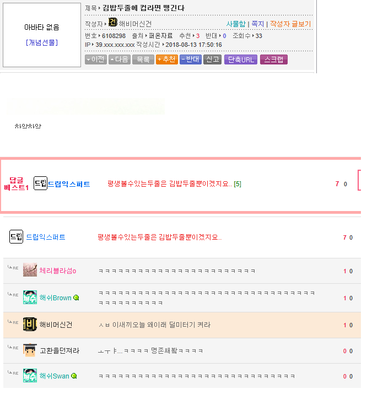Go to next post with 다음 button
The height and width of the screenshot is (400, 367).
(119, 60)
